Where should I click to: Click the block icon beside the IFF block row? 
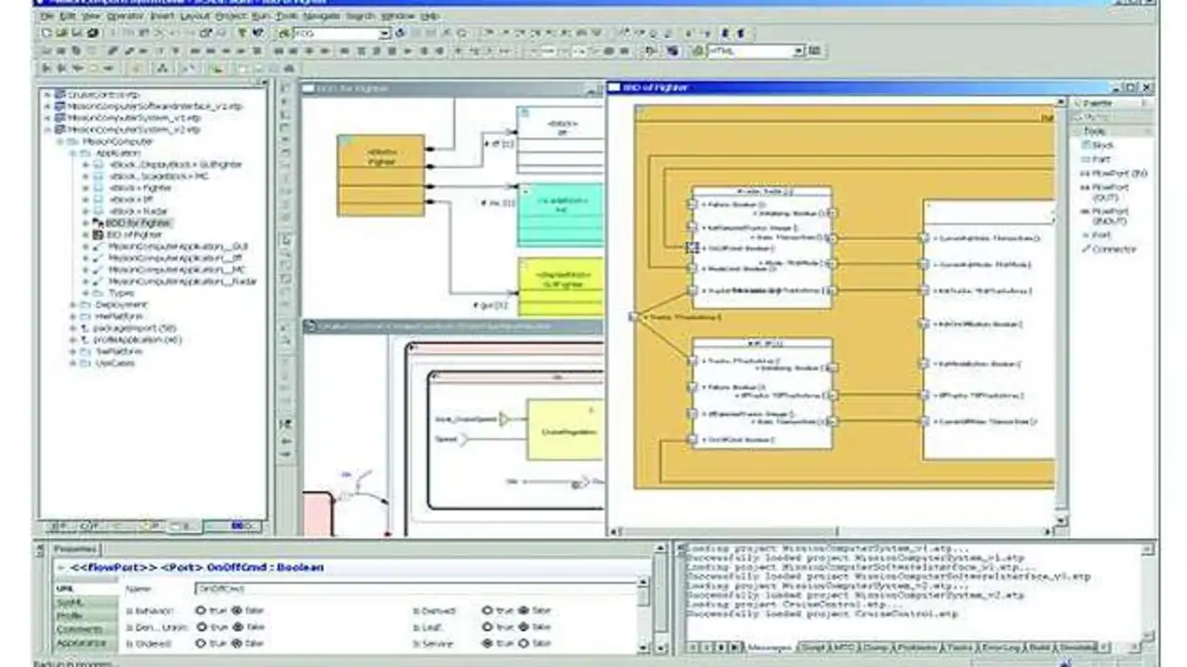(99, 199)
